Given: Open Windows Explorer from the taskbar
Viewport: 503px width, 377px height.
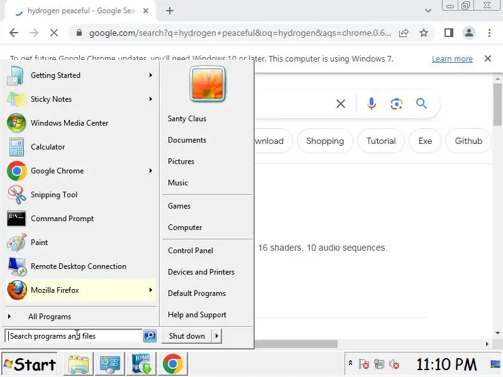Looking at the screenshot, I should 79,364.
